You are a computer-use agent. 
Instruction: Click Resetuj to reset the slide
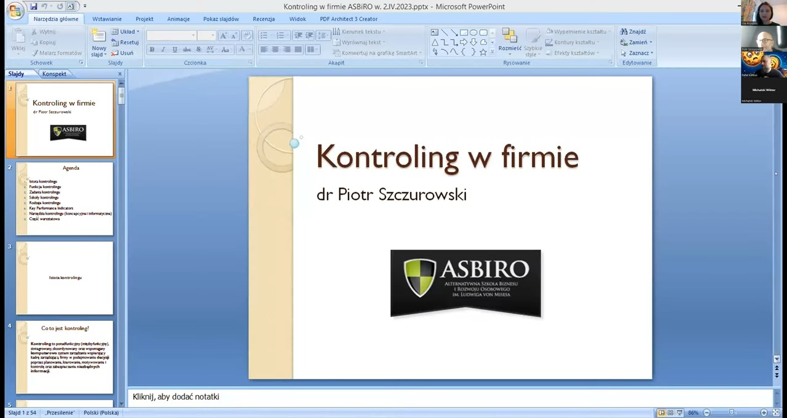[x=125, y=42]
